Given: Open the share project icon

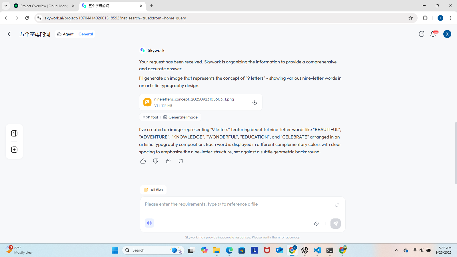Looking at the screenshot, I should click(422, 34).
